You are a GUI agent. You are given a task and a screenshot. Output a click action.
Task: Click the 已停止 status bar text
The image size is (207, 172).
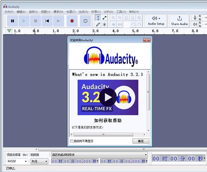[11, 168]
